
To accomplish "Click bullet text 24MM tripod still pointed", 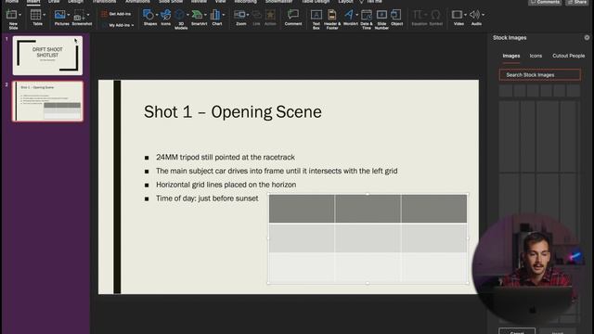I will click(x=226, y=157).
